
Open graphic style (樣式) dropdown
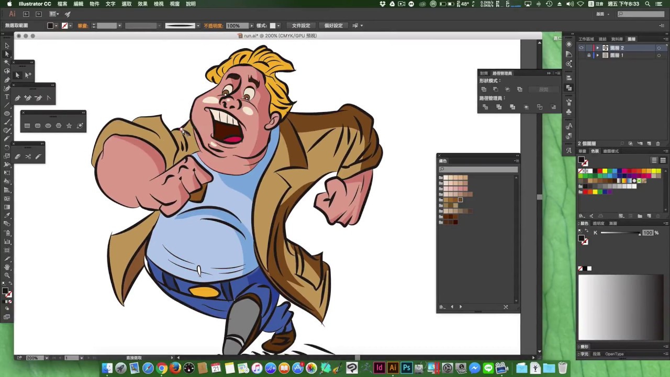278,26
